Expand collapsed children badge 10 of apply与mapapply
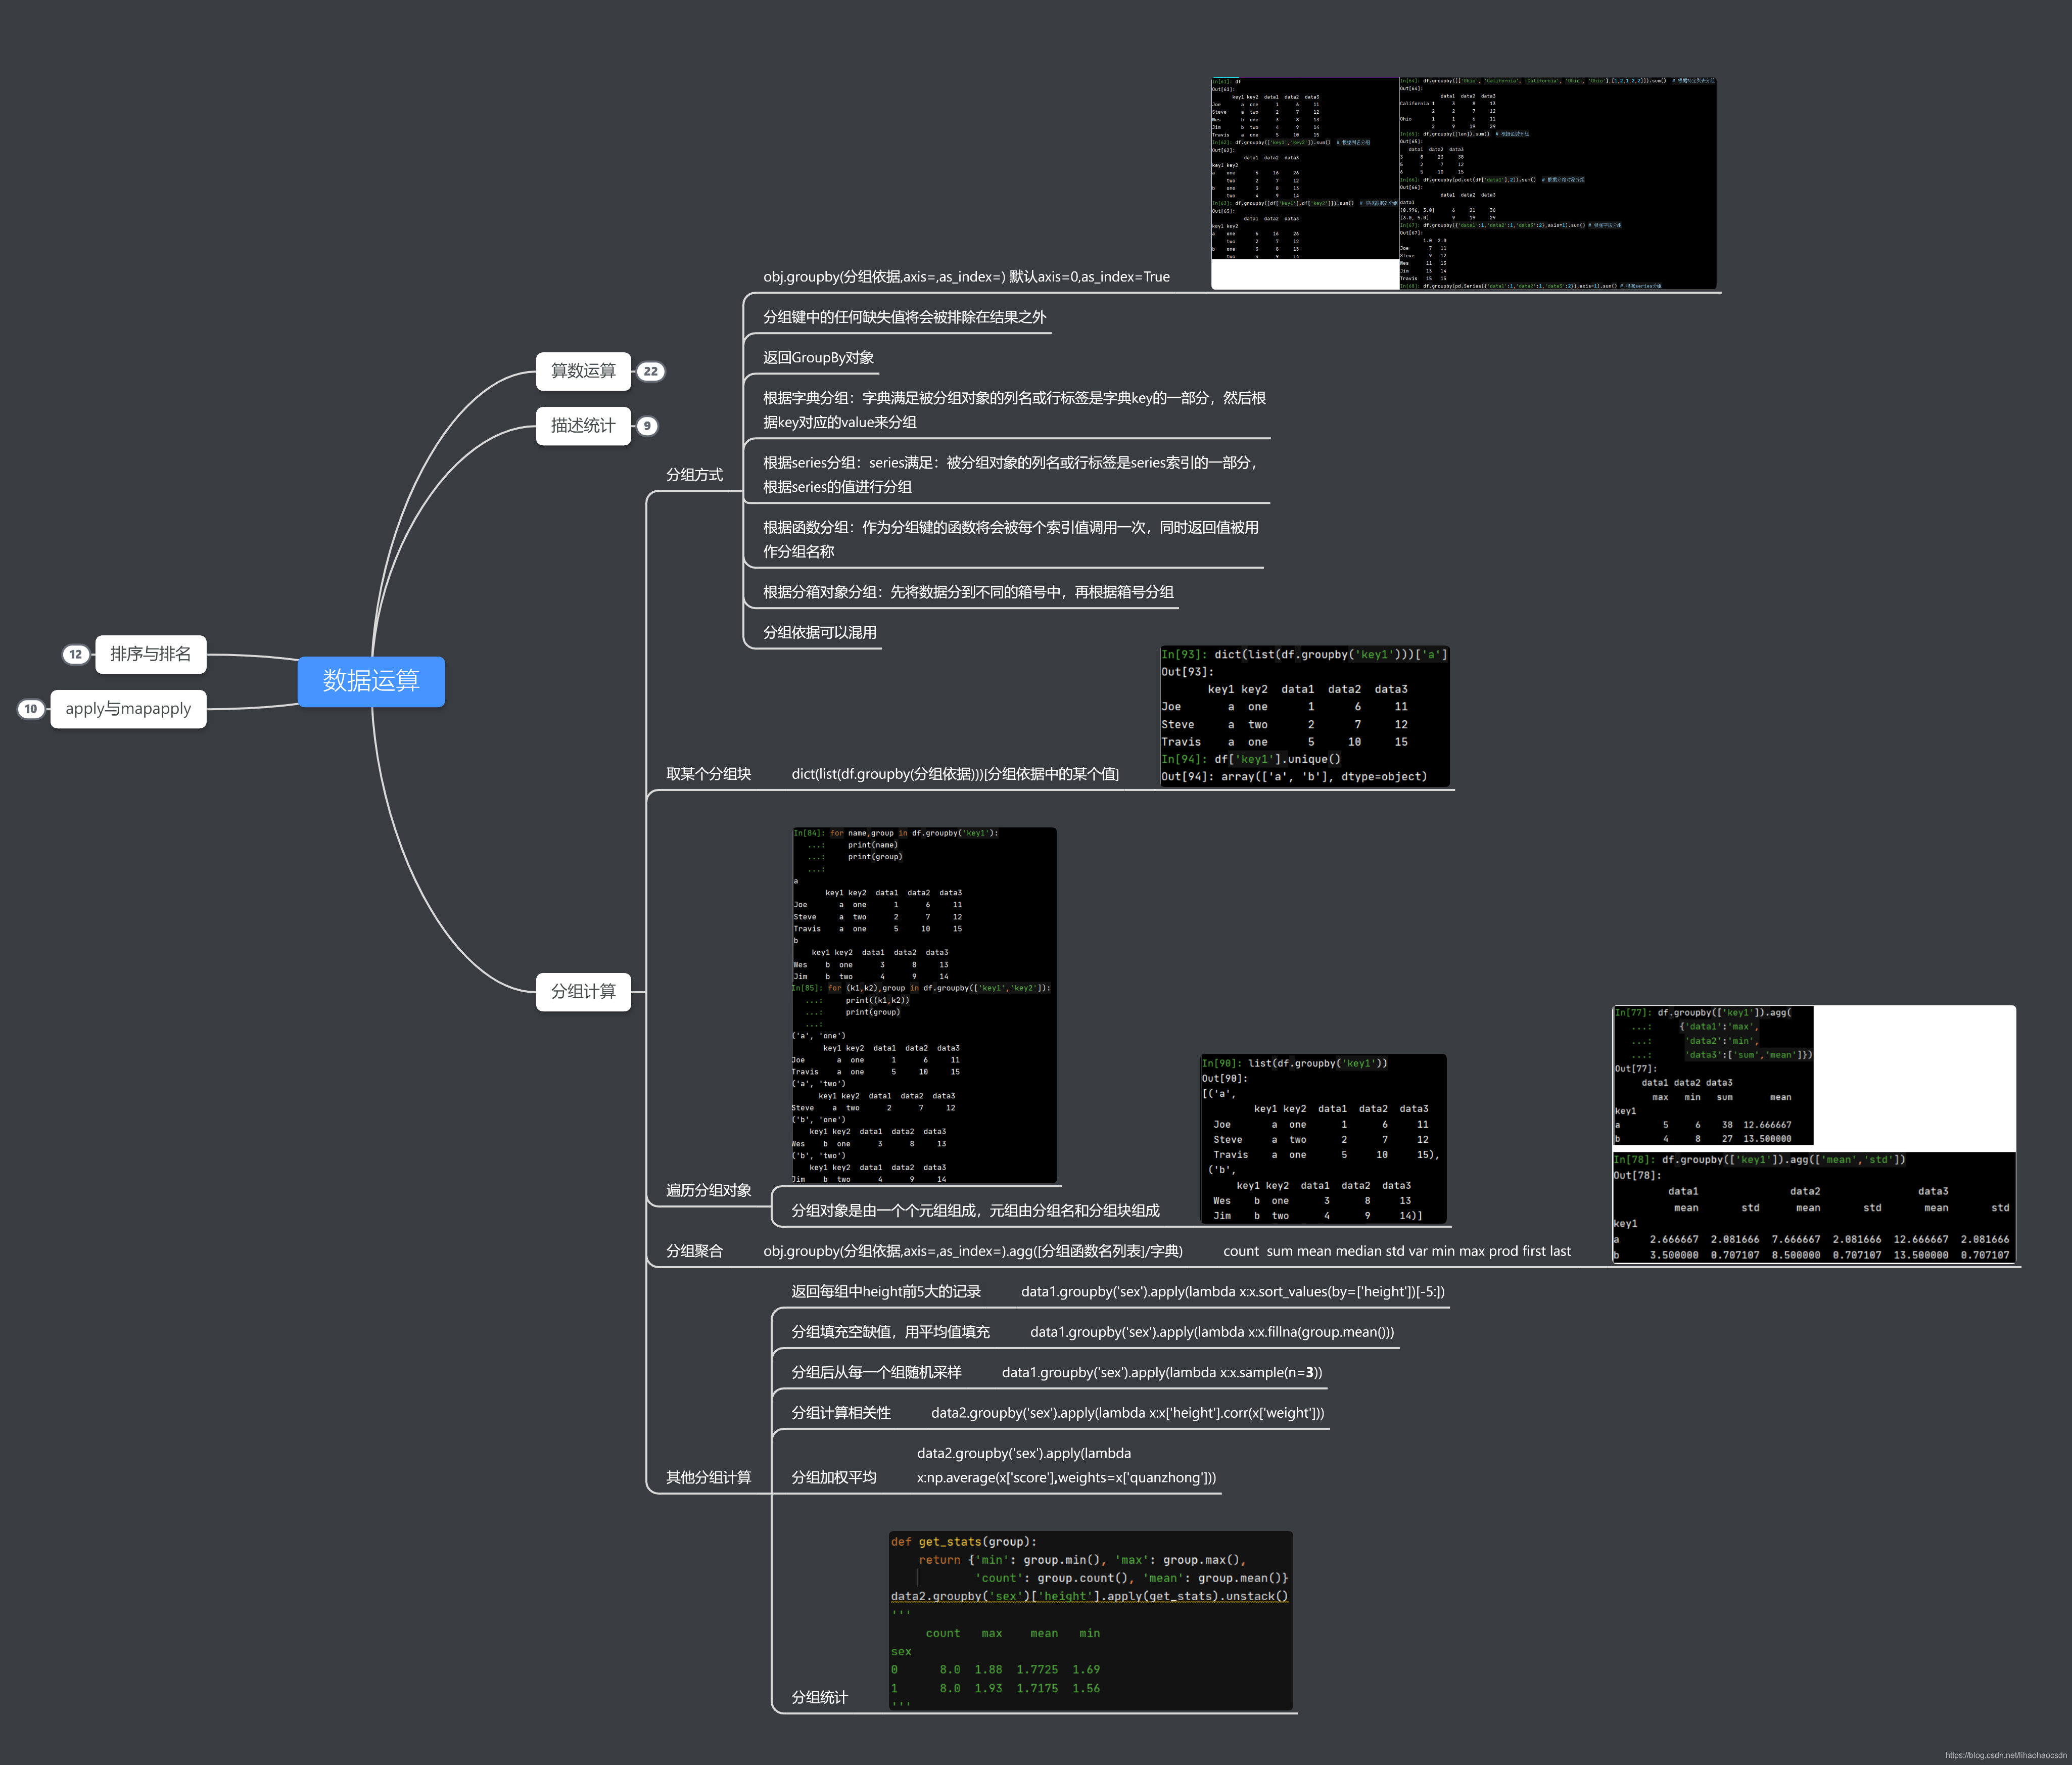The image size is (2072, 1765). pos(31,709)
